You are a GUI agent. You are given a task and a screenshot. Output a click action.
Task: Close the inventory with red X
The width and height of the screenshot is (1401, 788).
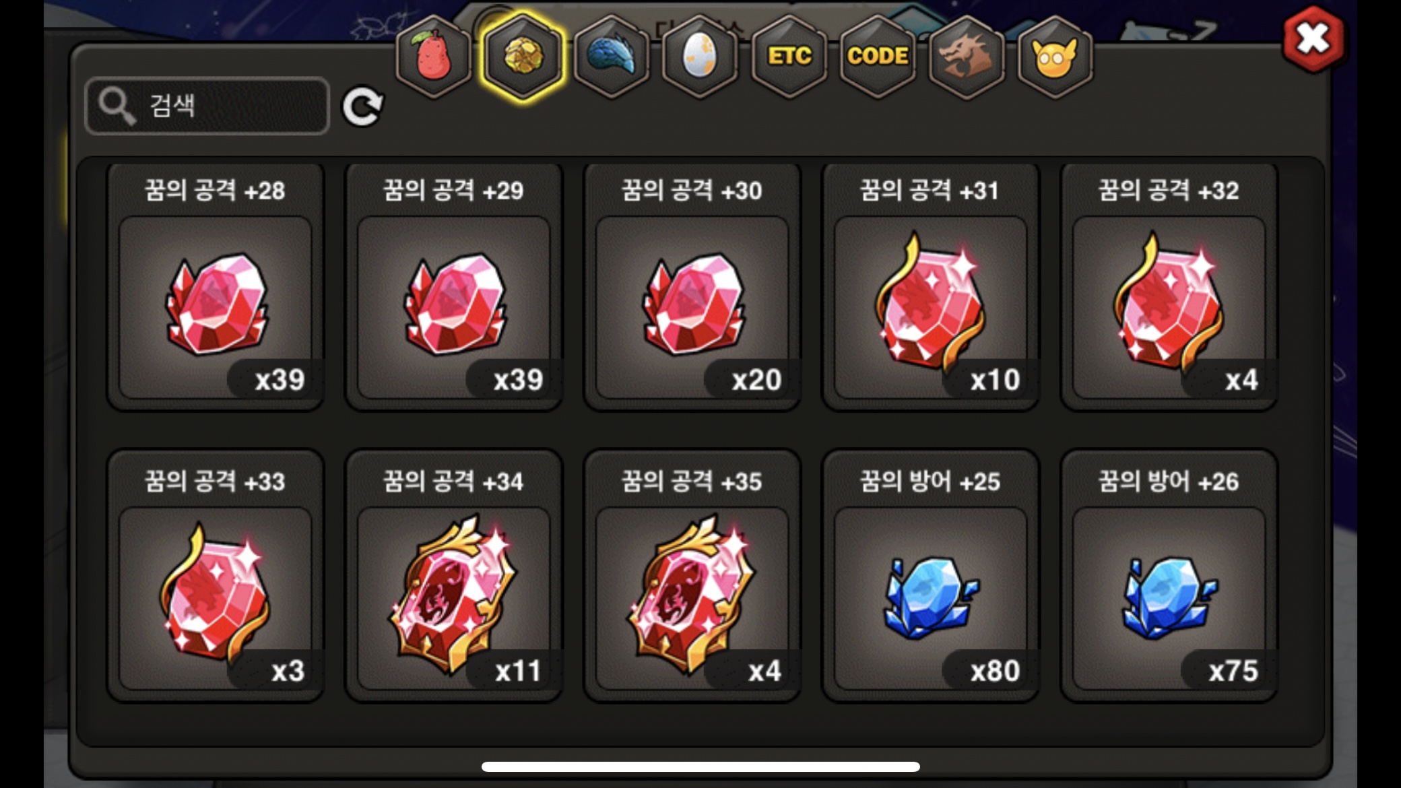[x=1313, y=39]
